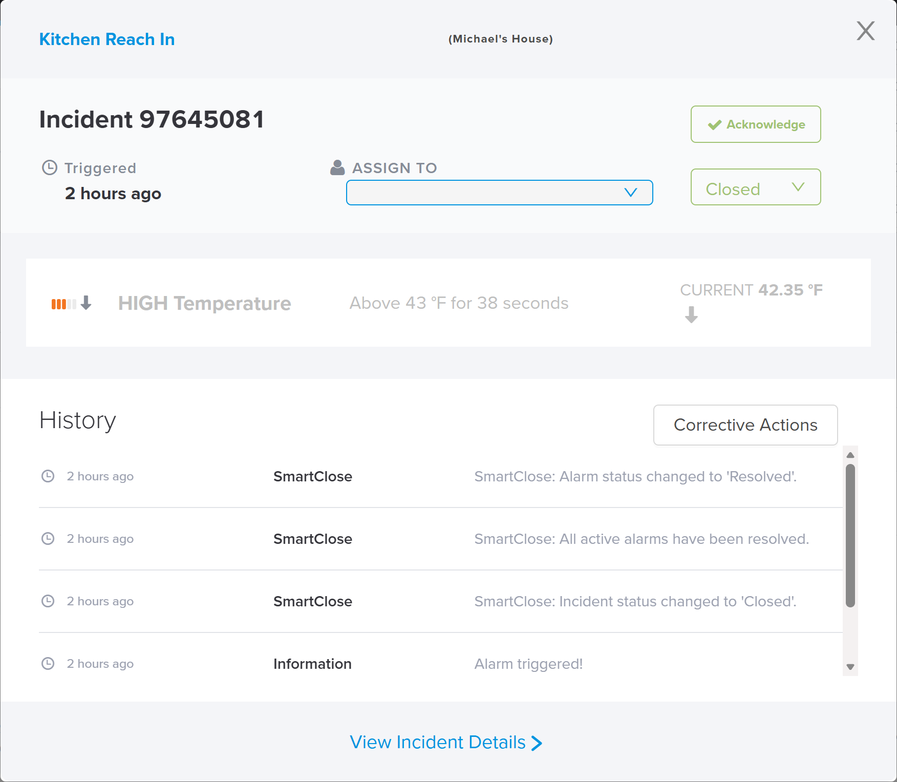Click clock icon on 'Resolved' history row
The height and width of the screenshot is (782, 897).
[48, 476]
